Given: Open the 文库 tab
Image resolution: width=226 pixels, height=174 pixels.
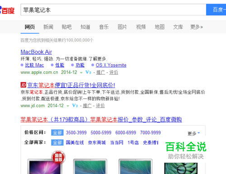Looking at the screenshot, I should (178, 27).
